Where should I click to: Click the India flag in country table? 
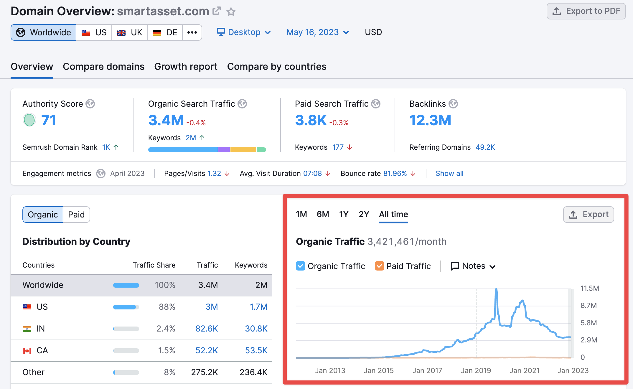click(x=27, y=329)
